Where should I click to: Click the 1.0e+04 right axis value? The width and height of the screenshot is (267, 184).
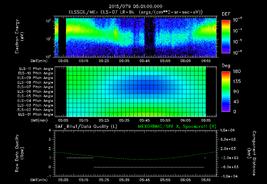click(x=227, y=130)
